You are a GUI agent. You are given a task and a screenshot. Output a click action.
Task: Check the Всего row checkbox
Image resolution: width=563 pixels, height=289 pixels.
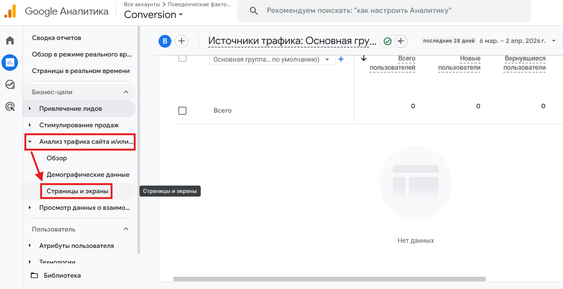pos(182,110)
